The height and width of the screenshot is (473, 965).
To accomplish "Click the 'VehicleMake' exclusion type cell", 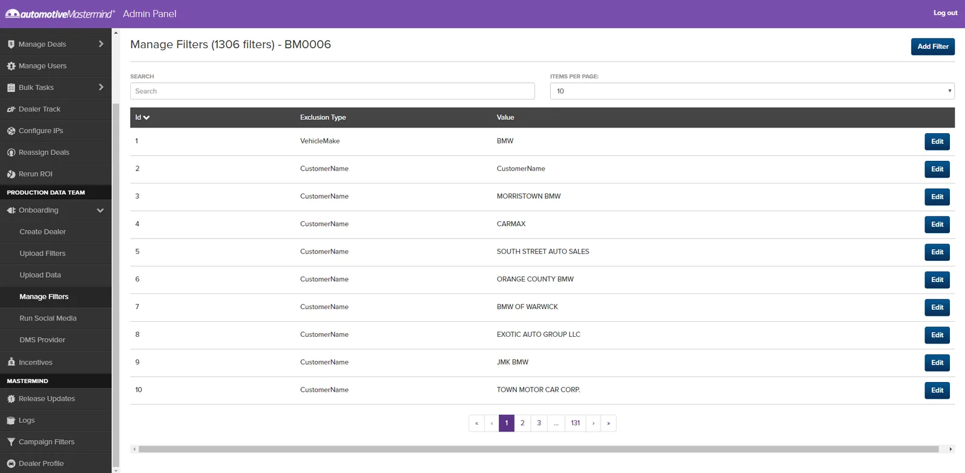I will click(320, 141).
